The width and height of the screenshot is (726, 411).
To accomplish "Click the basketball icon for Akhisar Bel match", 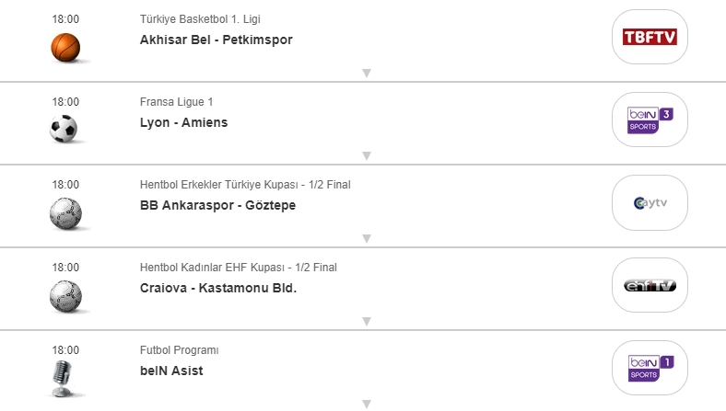I will (x=65, y=46).
